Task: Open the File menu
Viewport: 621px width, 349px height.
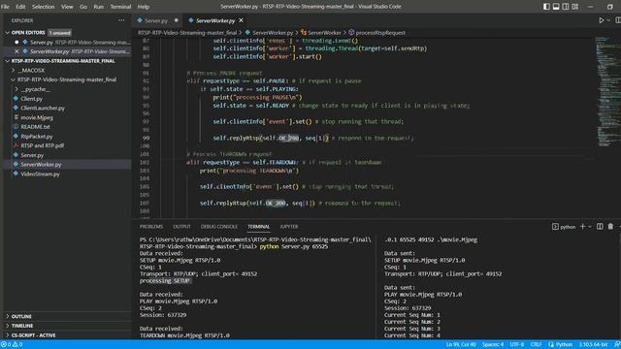Action: tap(5, 7)
